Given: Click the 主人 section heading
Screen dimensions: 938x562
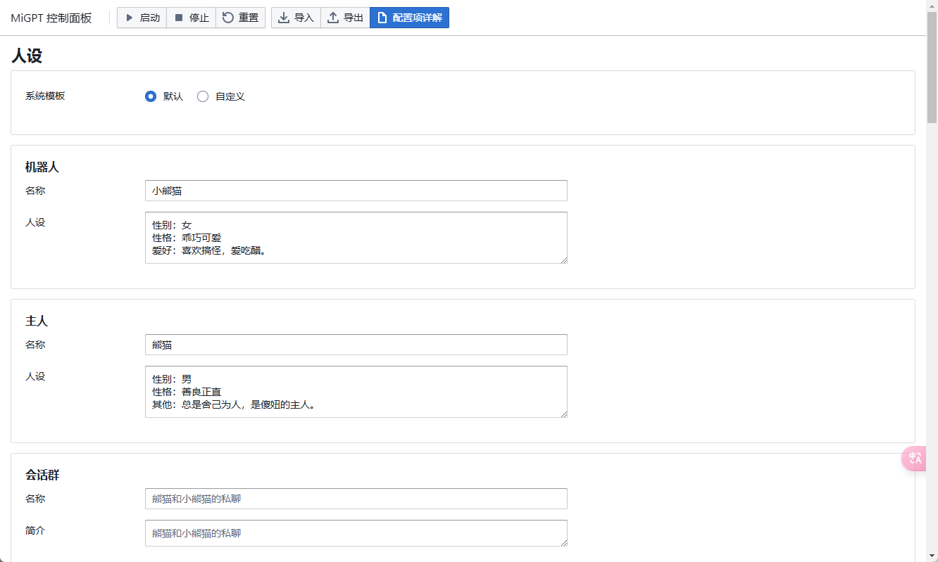Looking at the screenshot, I should click(x=37, y=321).
